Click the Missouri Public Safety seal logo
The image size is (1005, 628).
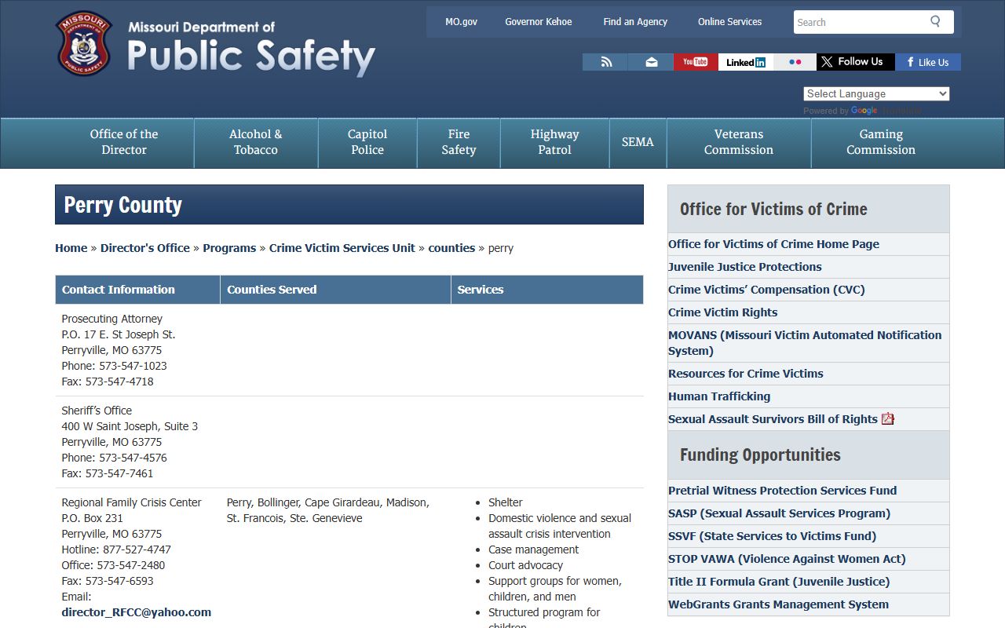pos(83,43)
